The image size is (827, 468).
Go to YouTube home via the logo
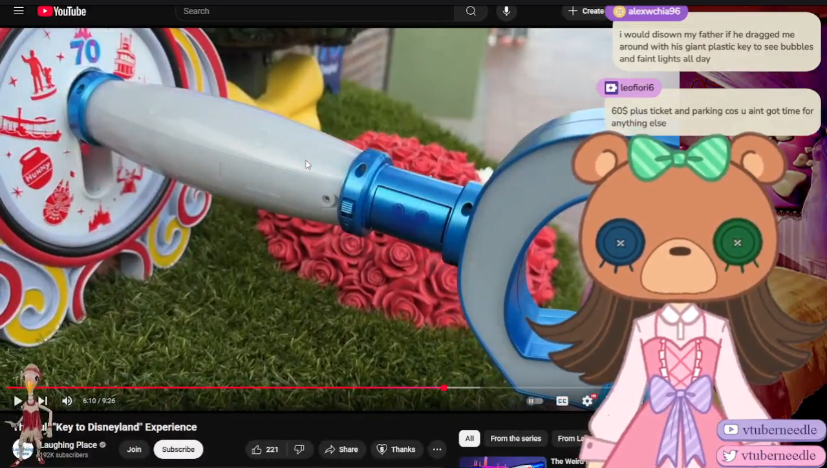(x=61, y=11)
